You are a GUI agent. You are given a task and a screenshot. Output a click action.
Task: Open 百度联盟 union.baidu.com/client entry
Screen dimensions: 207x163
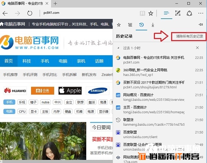pyautogui.click(x=160, y=134)
